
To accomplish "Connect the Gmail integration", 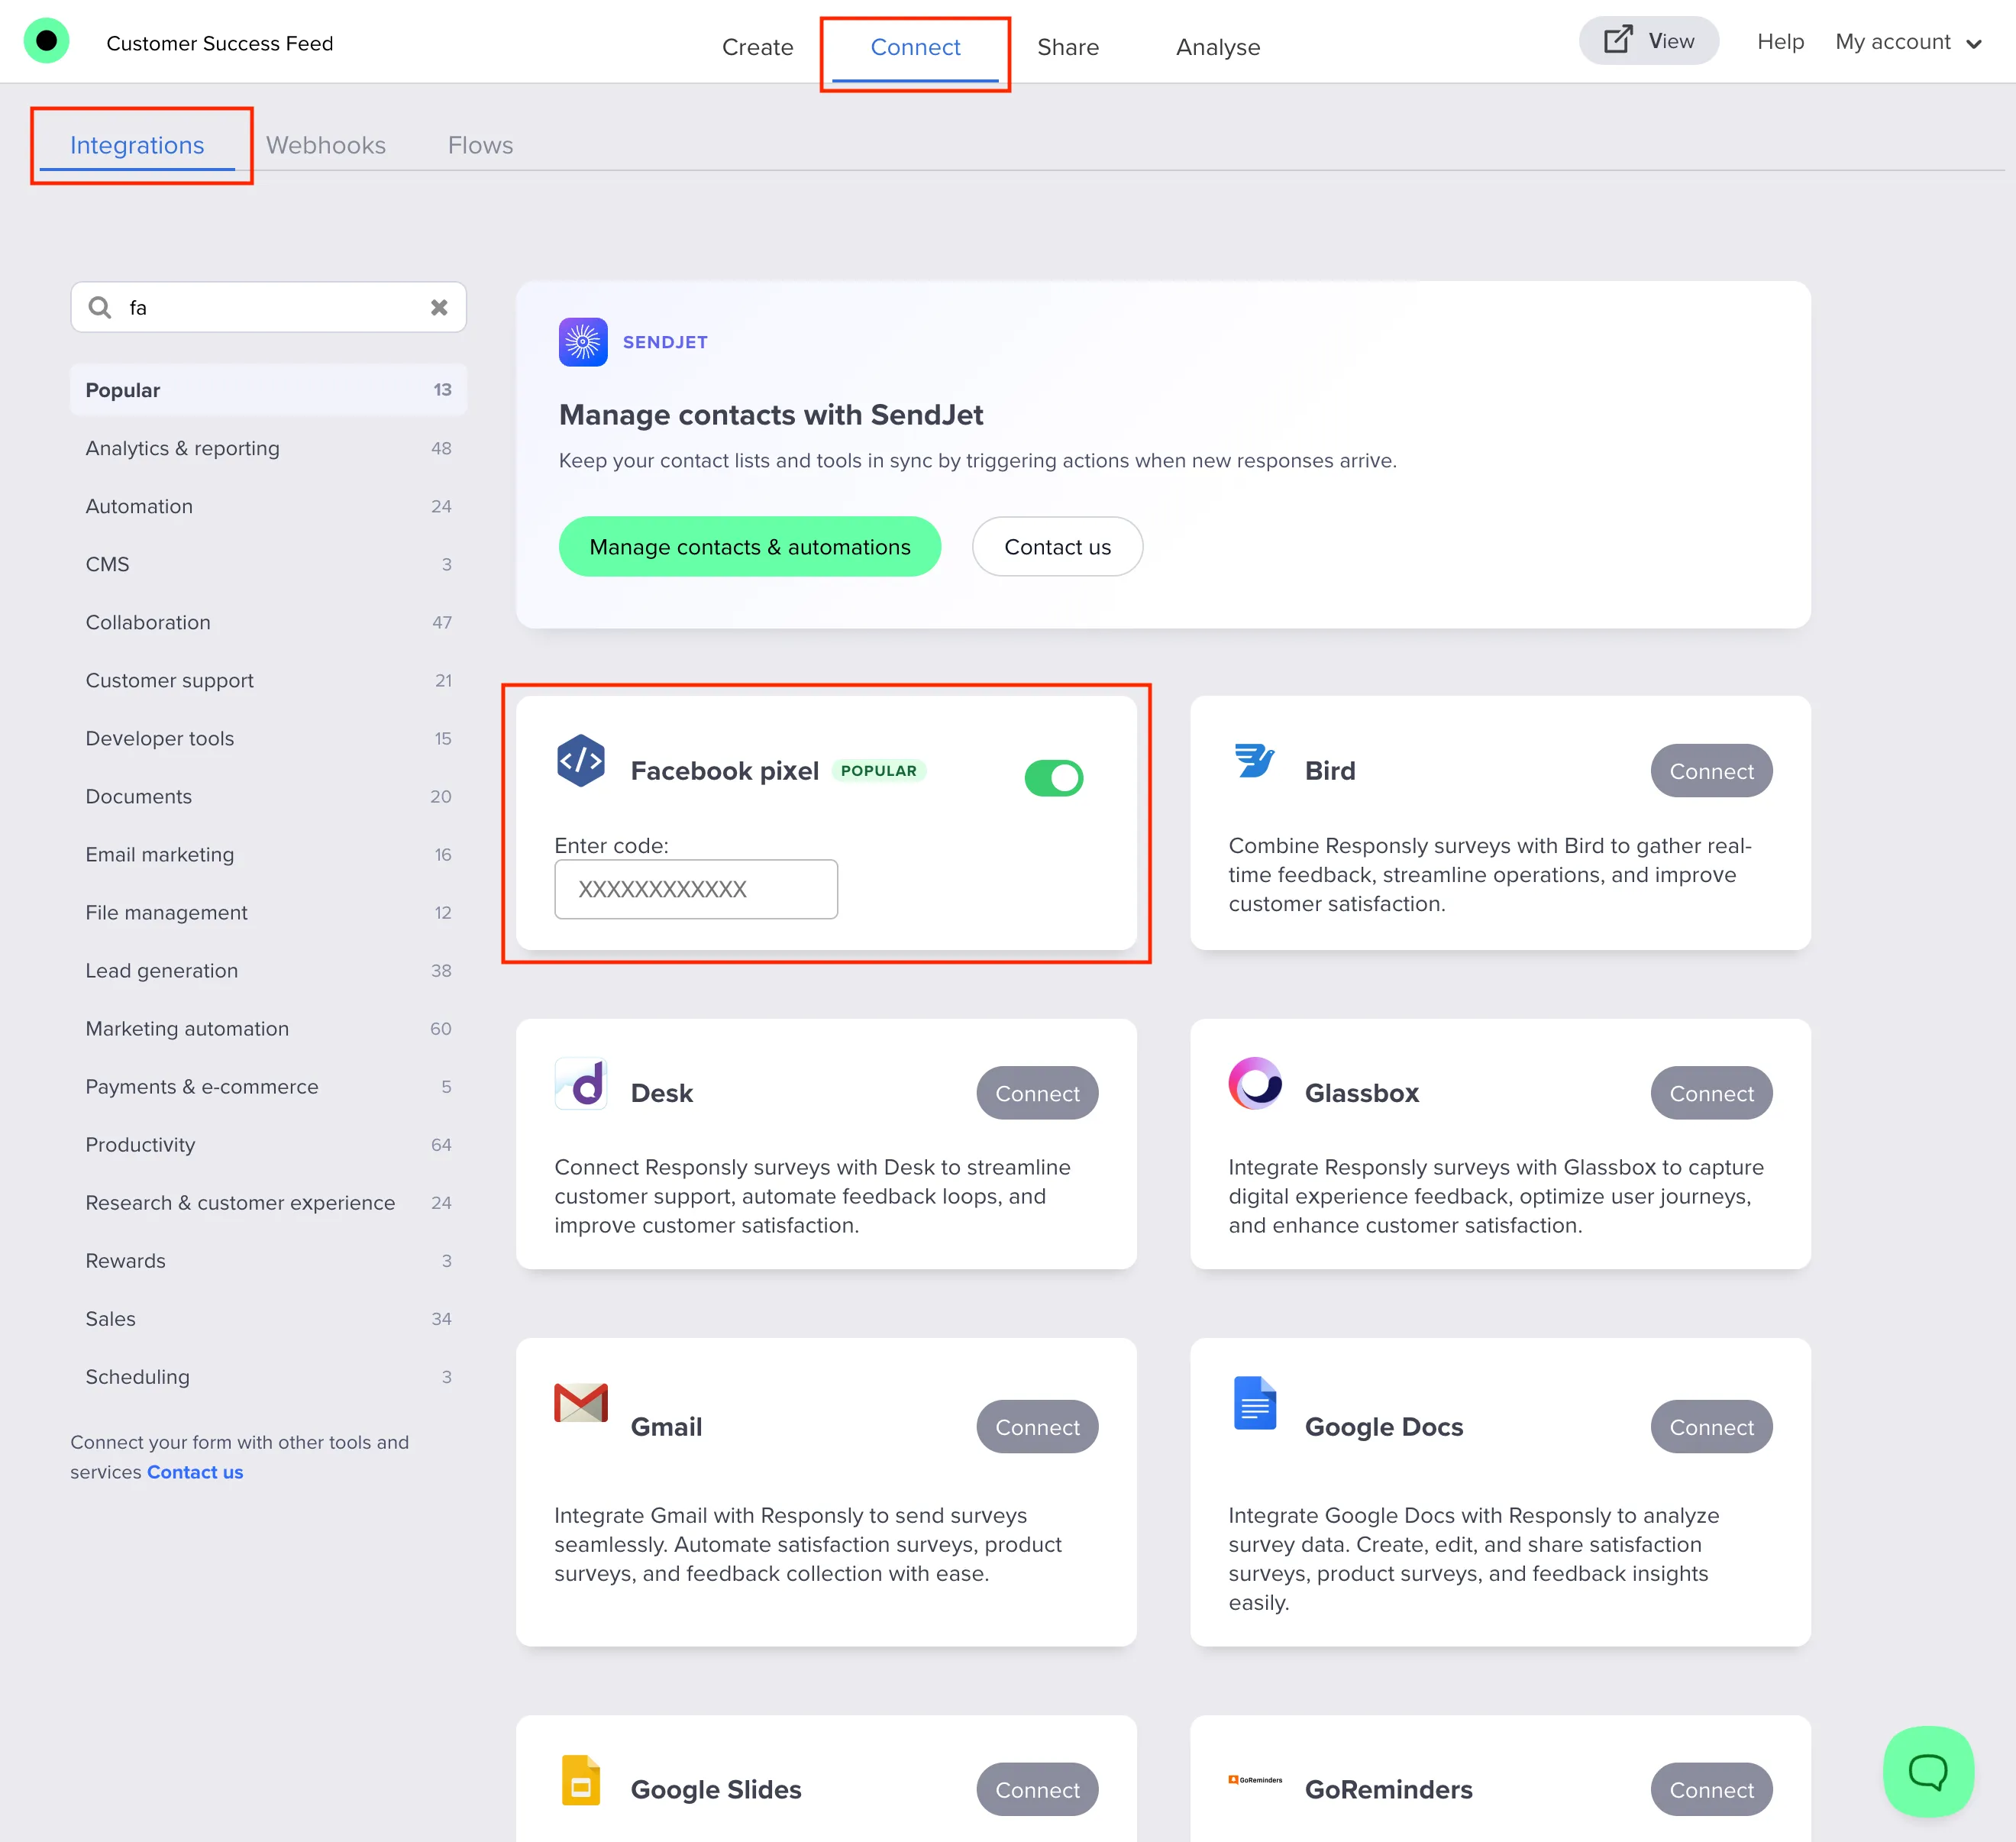I will pos(1037,1427).
